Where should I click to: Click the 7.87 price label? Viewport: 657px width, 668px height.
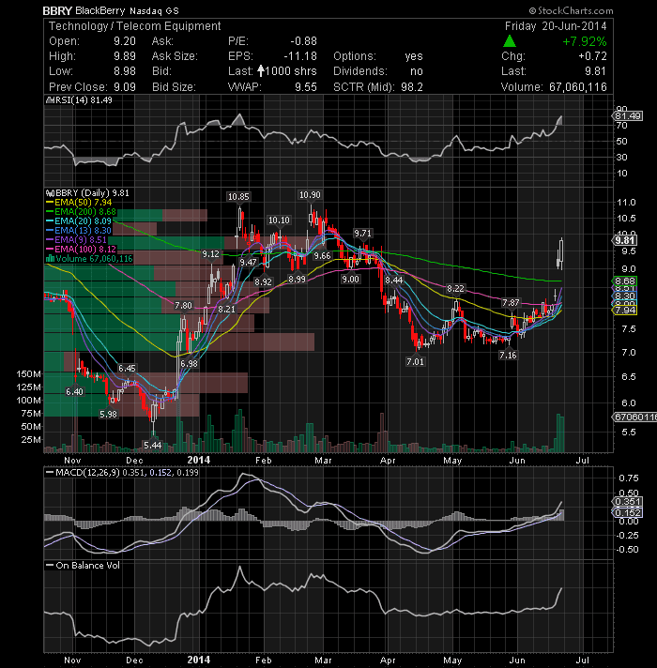tap(511, 302)
